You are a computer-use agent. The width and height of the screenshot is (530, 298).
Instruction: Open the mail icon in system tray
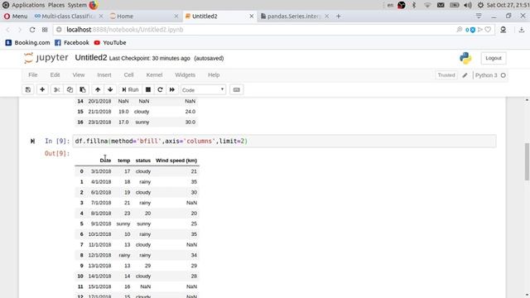pos(441,5)
